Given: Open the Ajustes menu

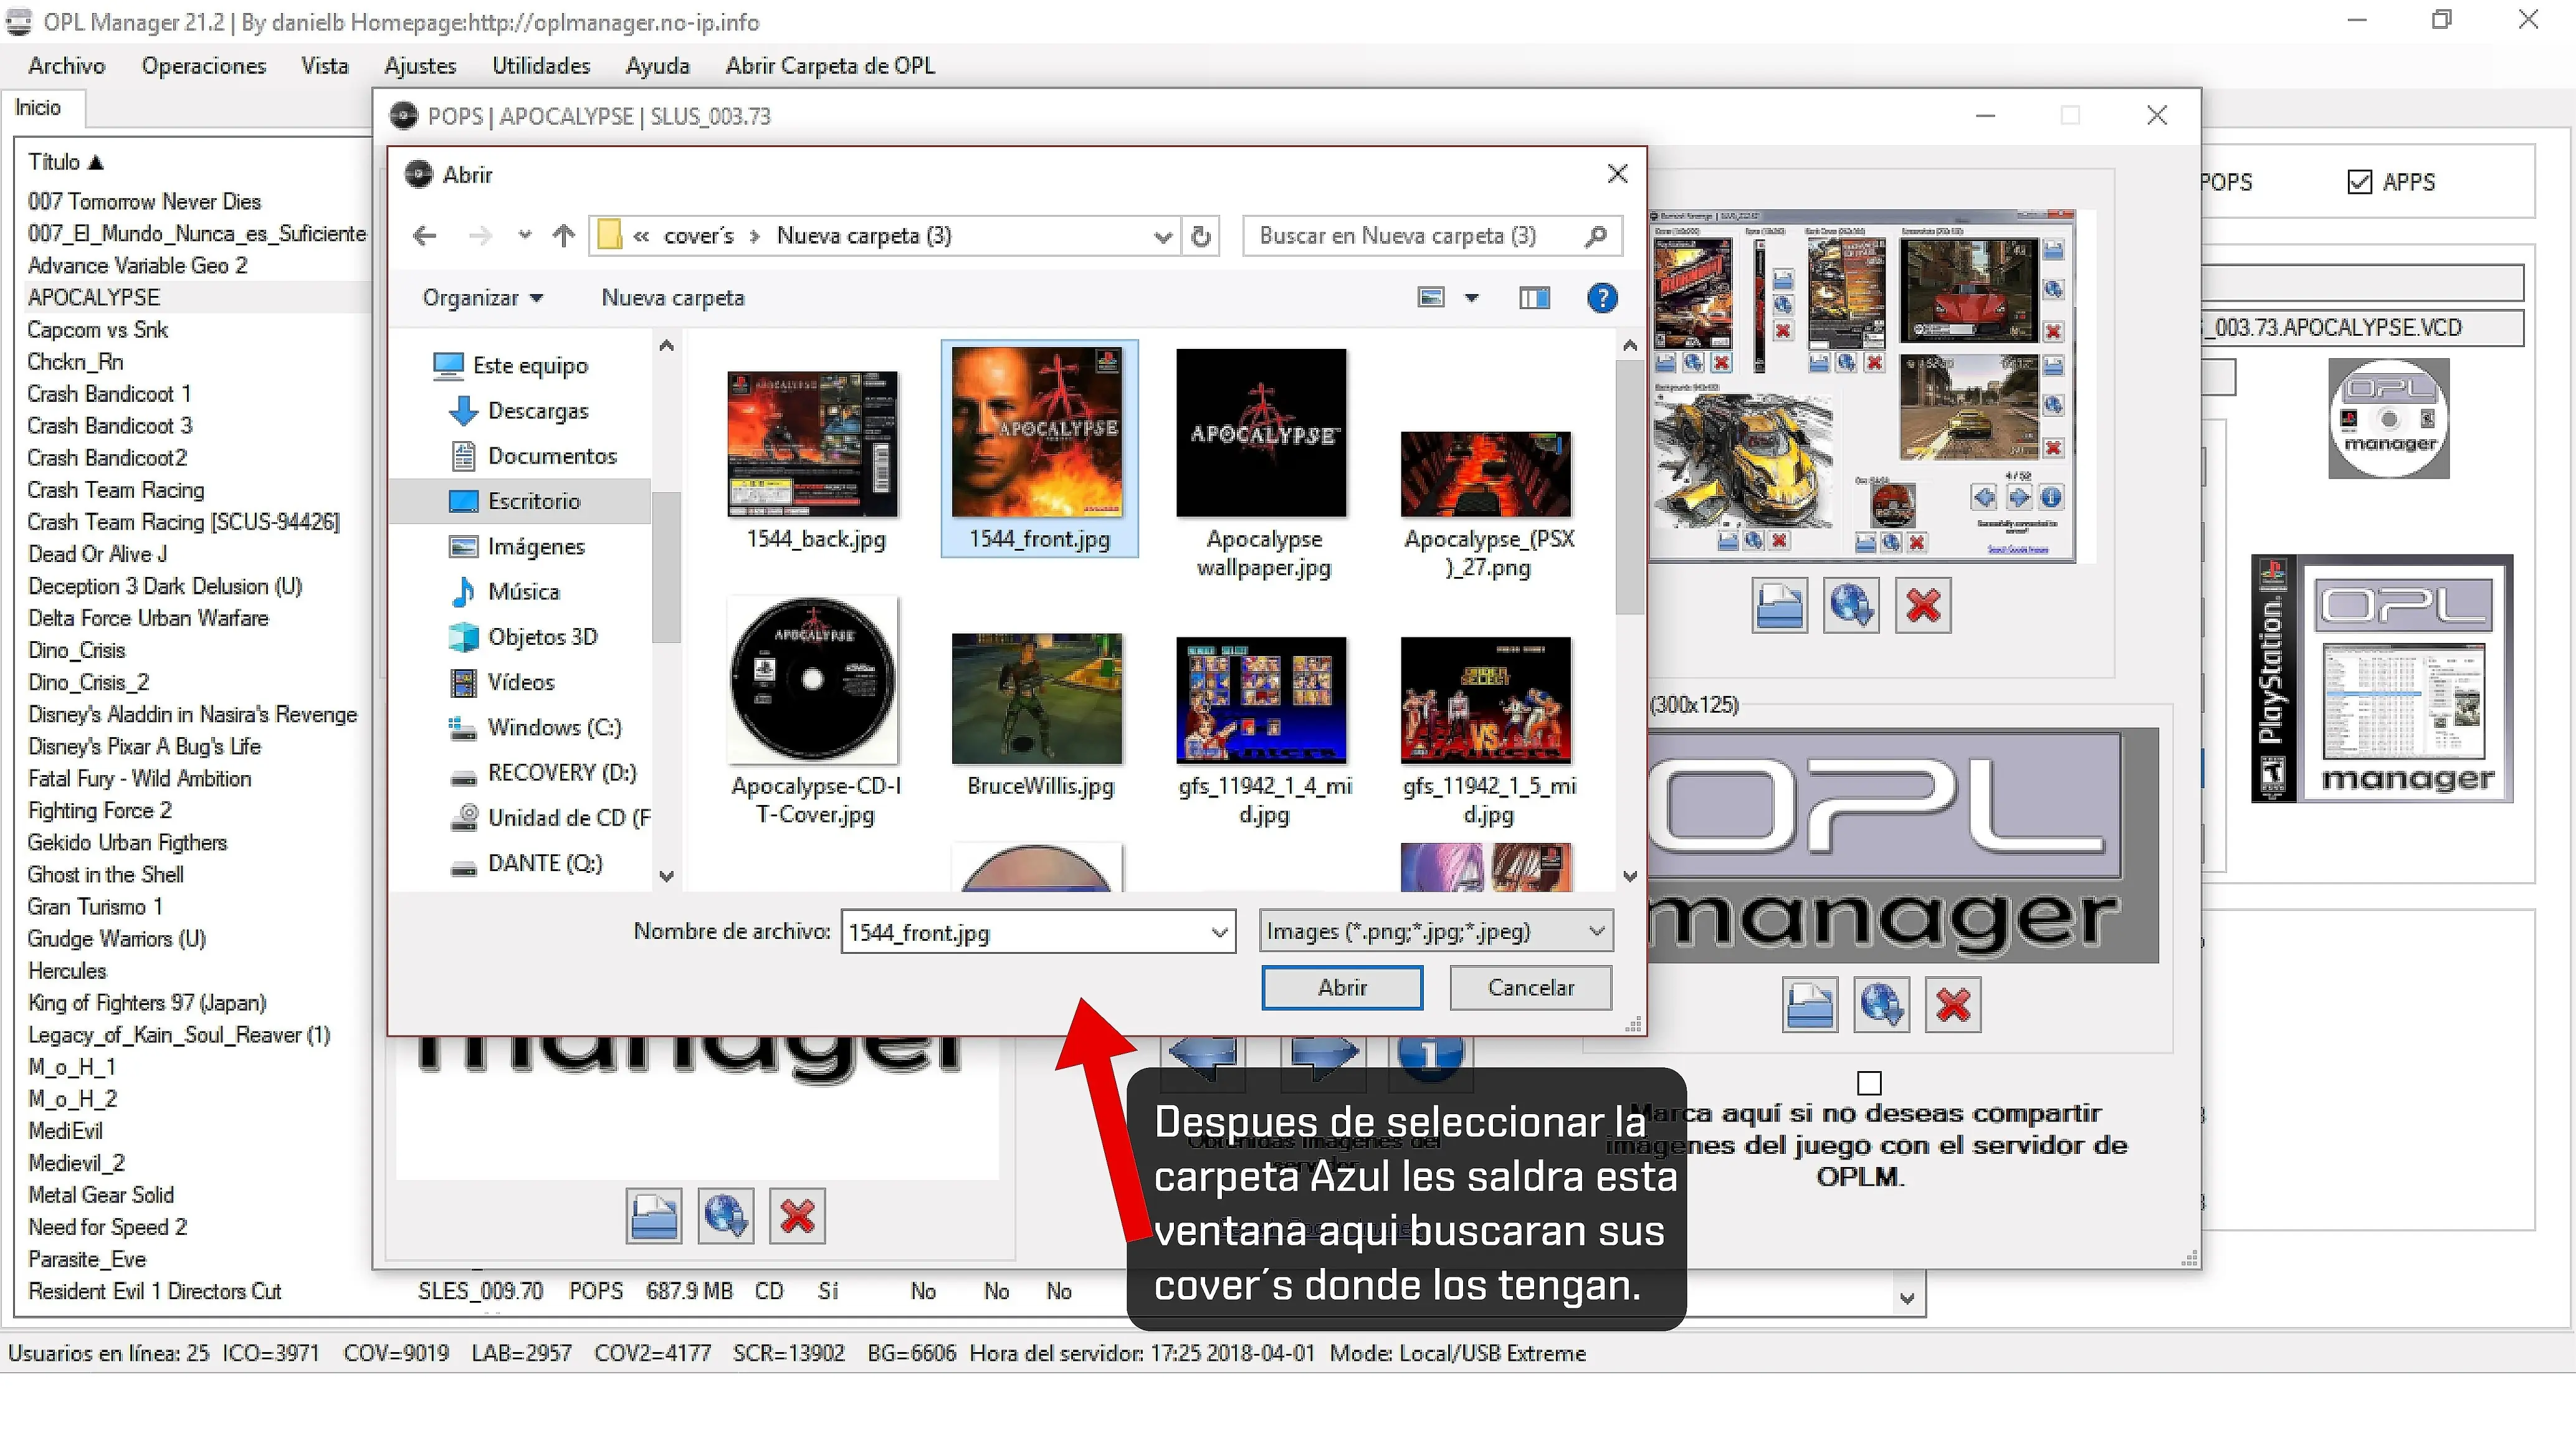Looking at the screenshot, I should click(420, 66).
